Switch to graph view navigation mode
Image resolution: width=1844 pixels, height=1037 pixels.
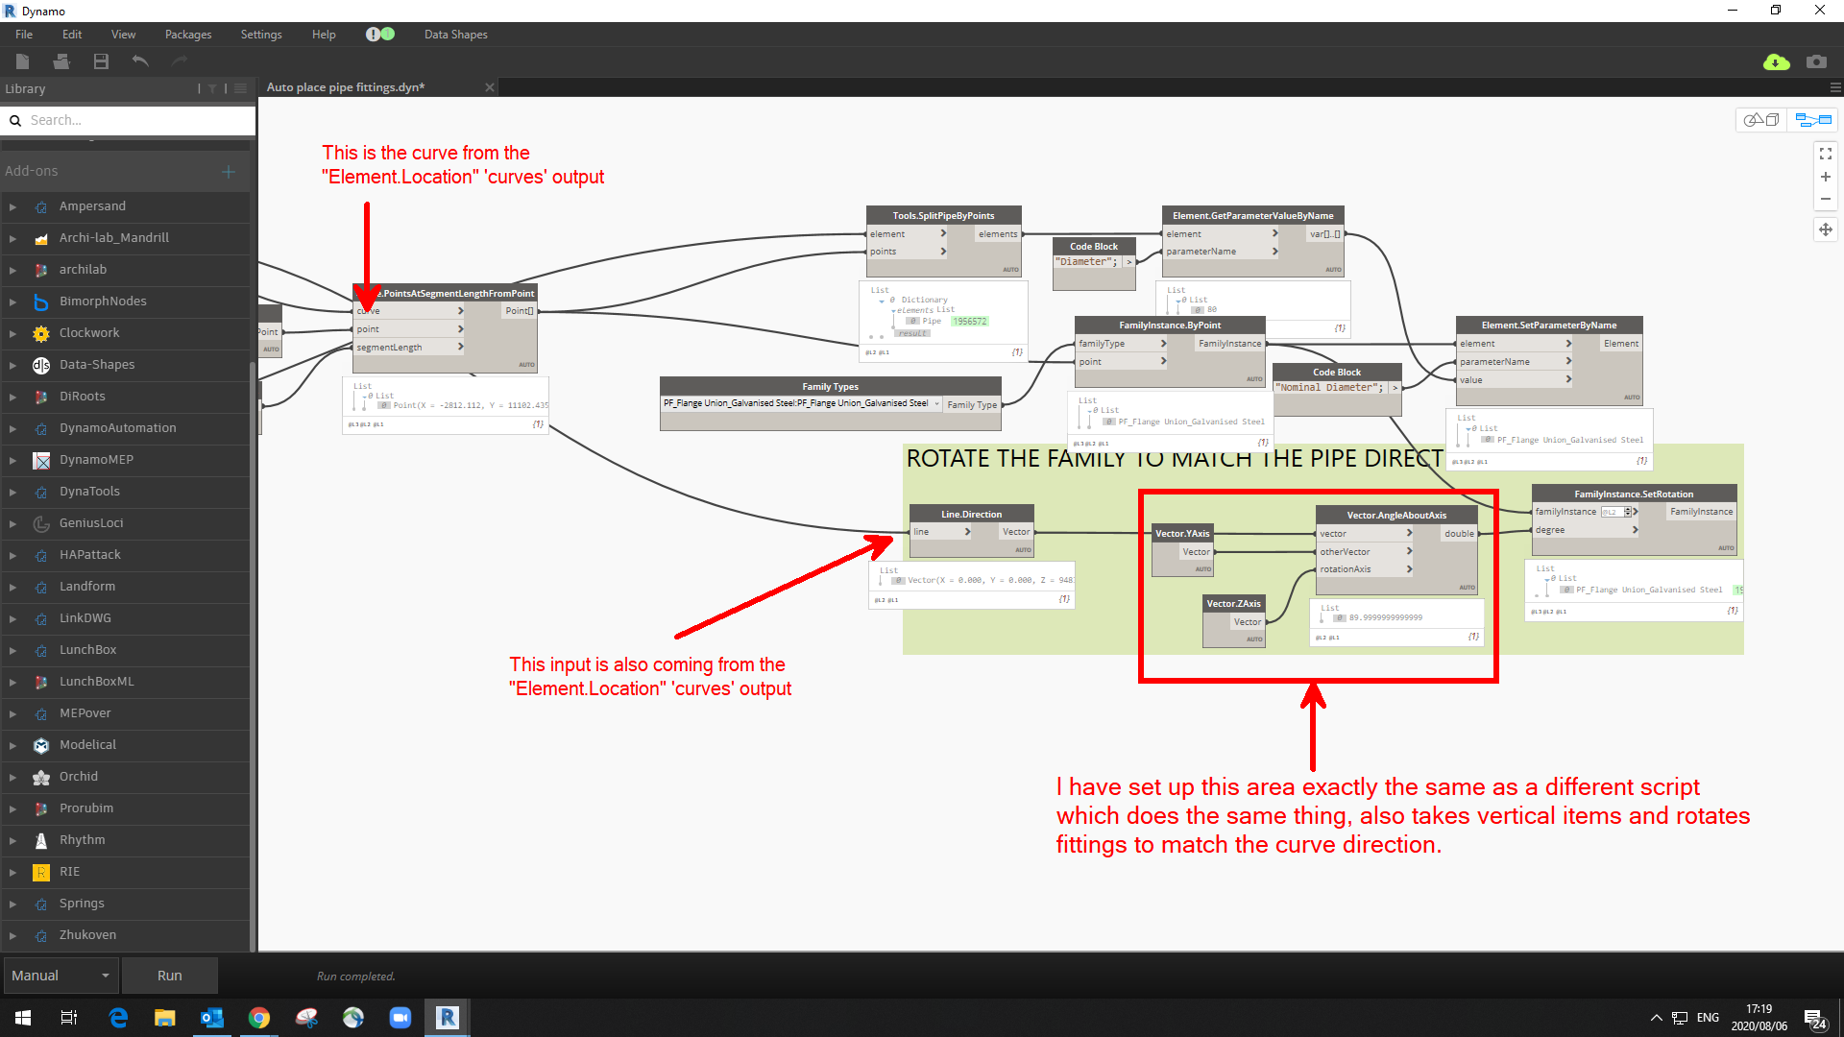pyautogui.click(x=1813, y=120)
